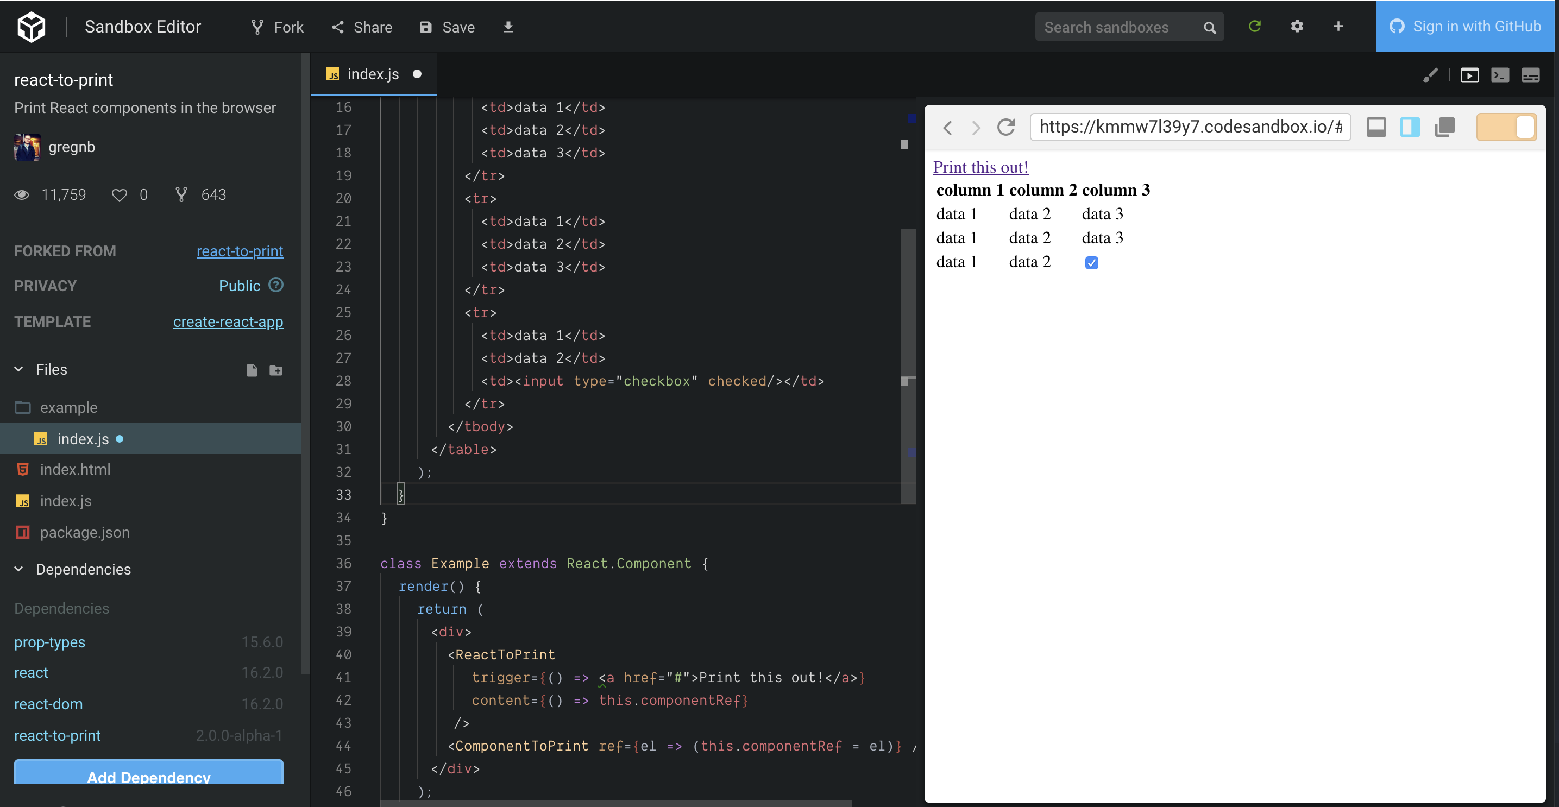This screenshot has width=1559, height=807.
Task: Open the console terminal icon
Action: (1501, 75)
